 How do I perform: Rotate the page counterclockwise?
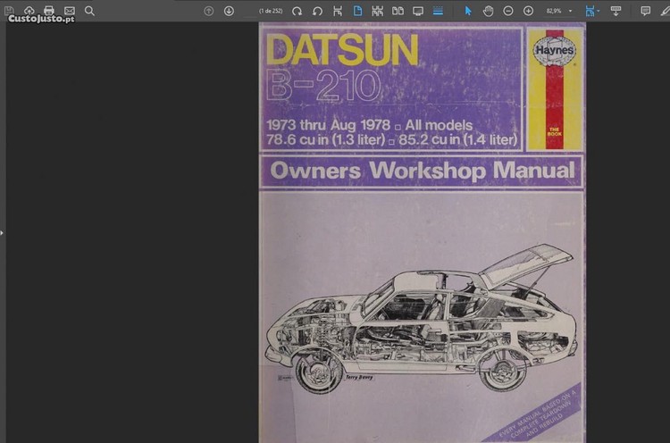pyautogui.click(x=317, y=11)
